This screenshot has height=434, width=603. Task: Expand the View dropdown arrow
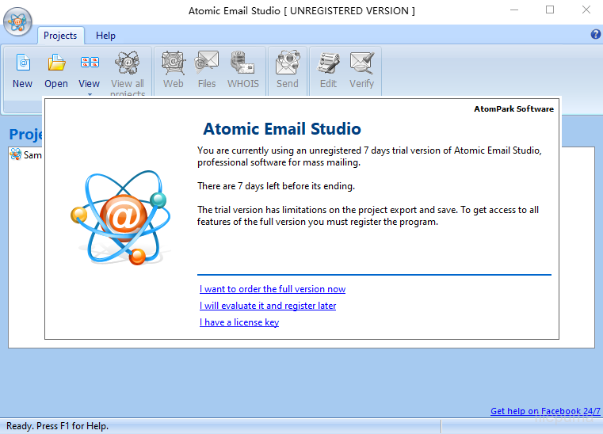(x=90, y=94)
